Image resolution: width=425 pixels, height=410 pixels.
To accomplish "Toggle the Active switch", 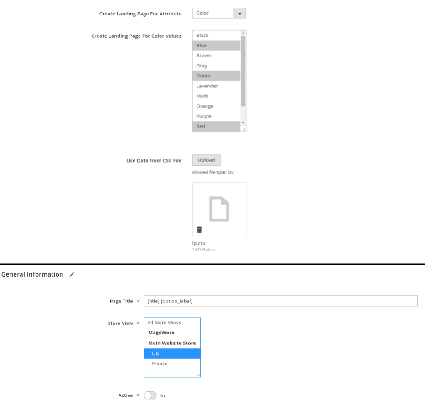I will (150, 395).
